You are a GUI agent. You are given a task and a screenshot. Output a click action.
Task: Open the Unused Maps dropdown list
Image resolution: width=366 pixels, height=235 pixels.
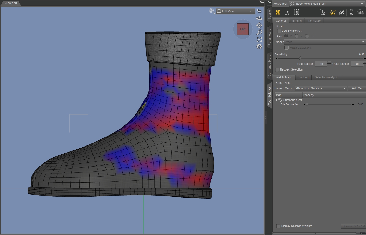click(321, 88)
